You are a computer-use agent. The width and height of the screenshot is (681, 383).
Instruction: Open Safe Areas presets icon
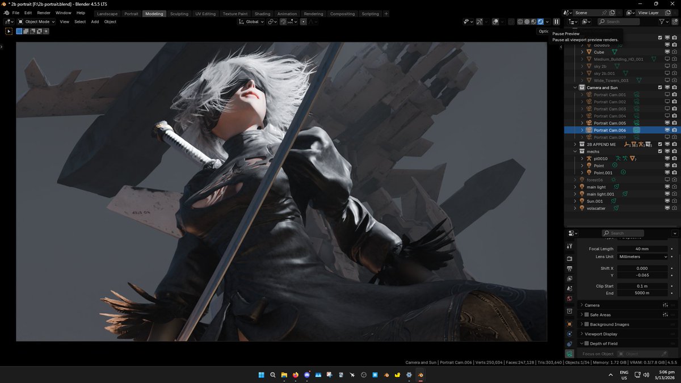pyautogui.click(x=666, y=315)
